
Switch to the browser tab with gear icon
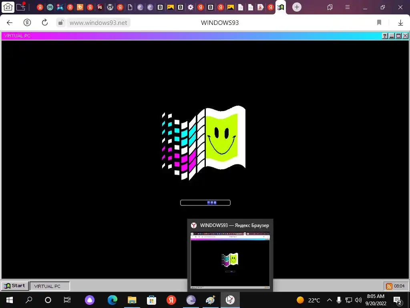click(191, 7)
